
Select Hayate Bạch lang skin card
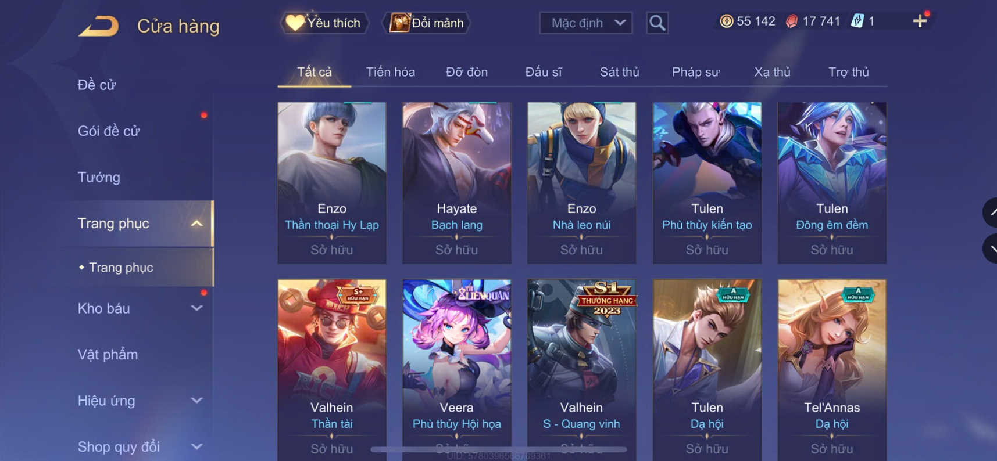tap(457, 183)
